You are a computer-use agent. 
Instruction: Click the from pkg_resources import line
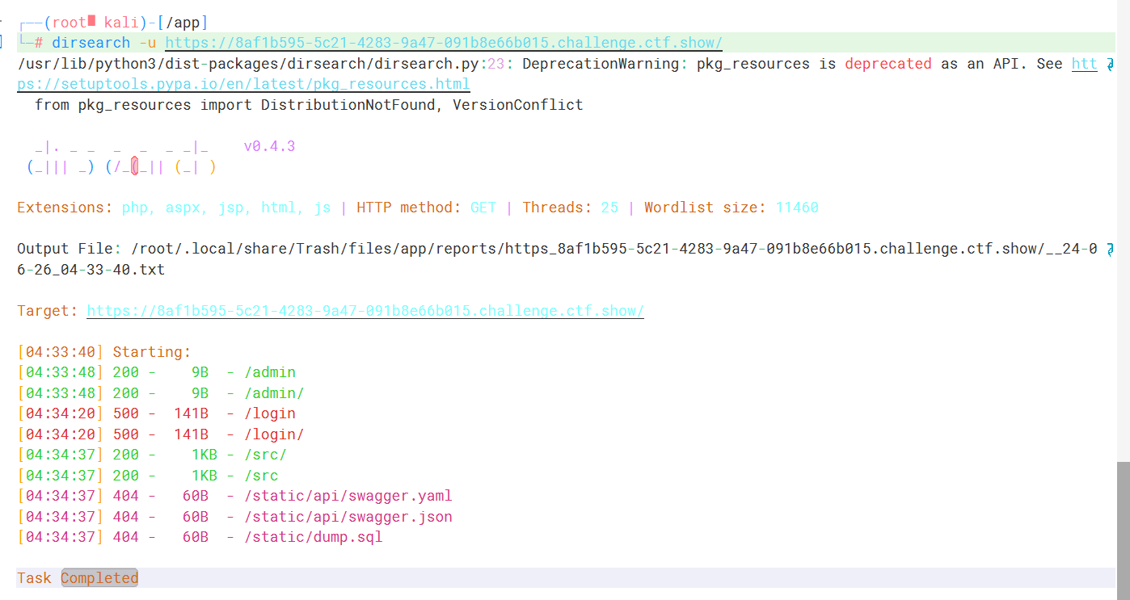(309, 105)
